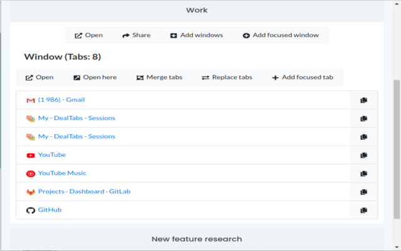Screen dimensions: 401x251
Task: Open the YouTube Music link
Action: [62, 173]
